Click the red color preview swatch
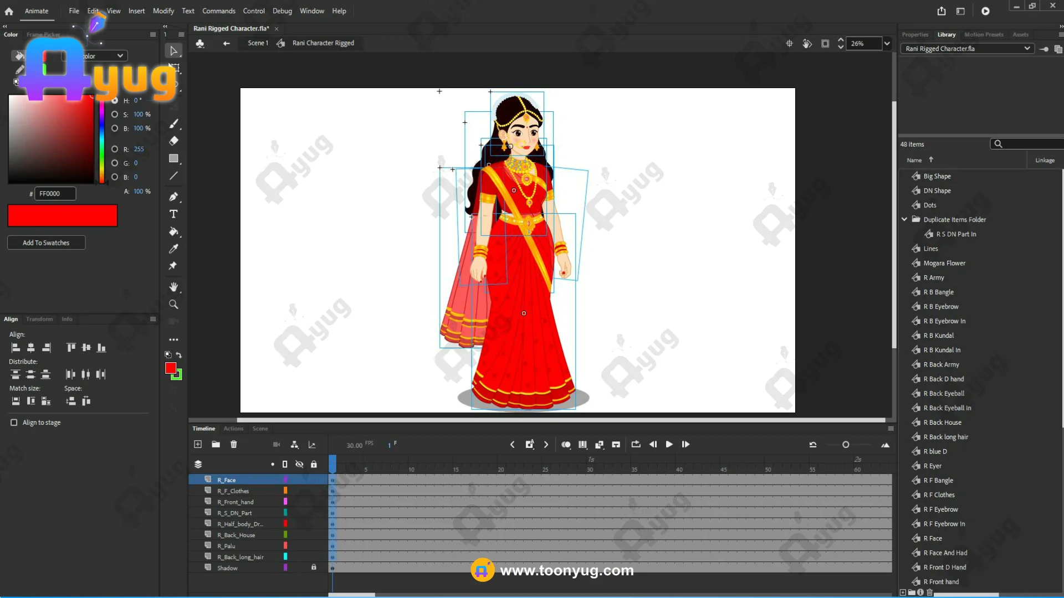 pos(63,215)
